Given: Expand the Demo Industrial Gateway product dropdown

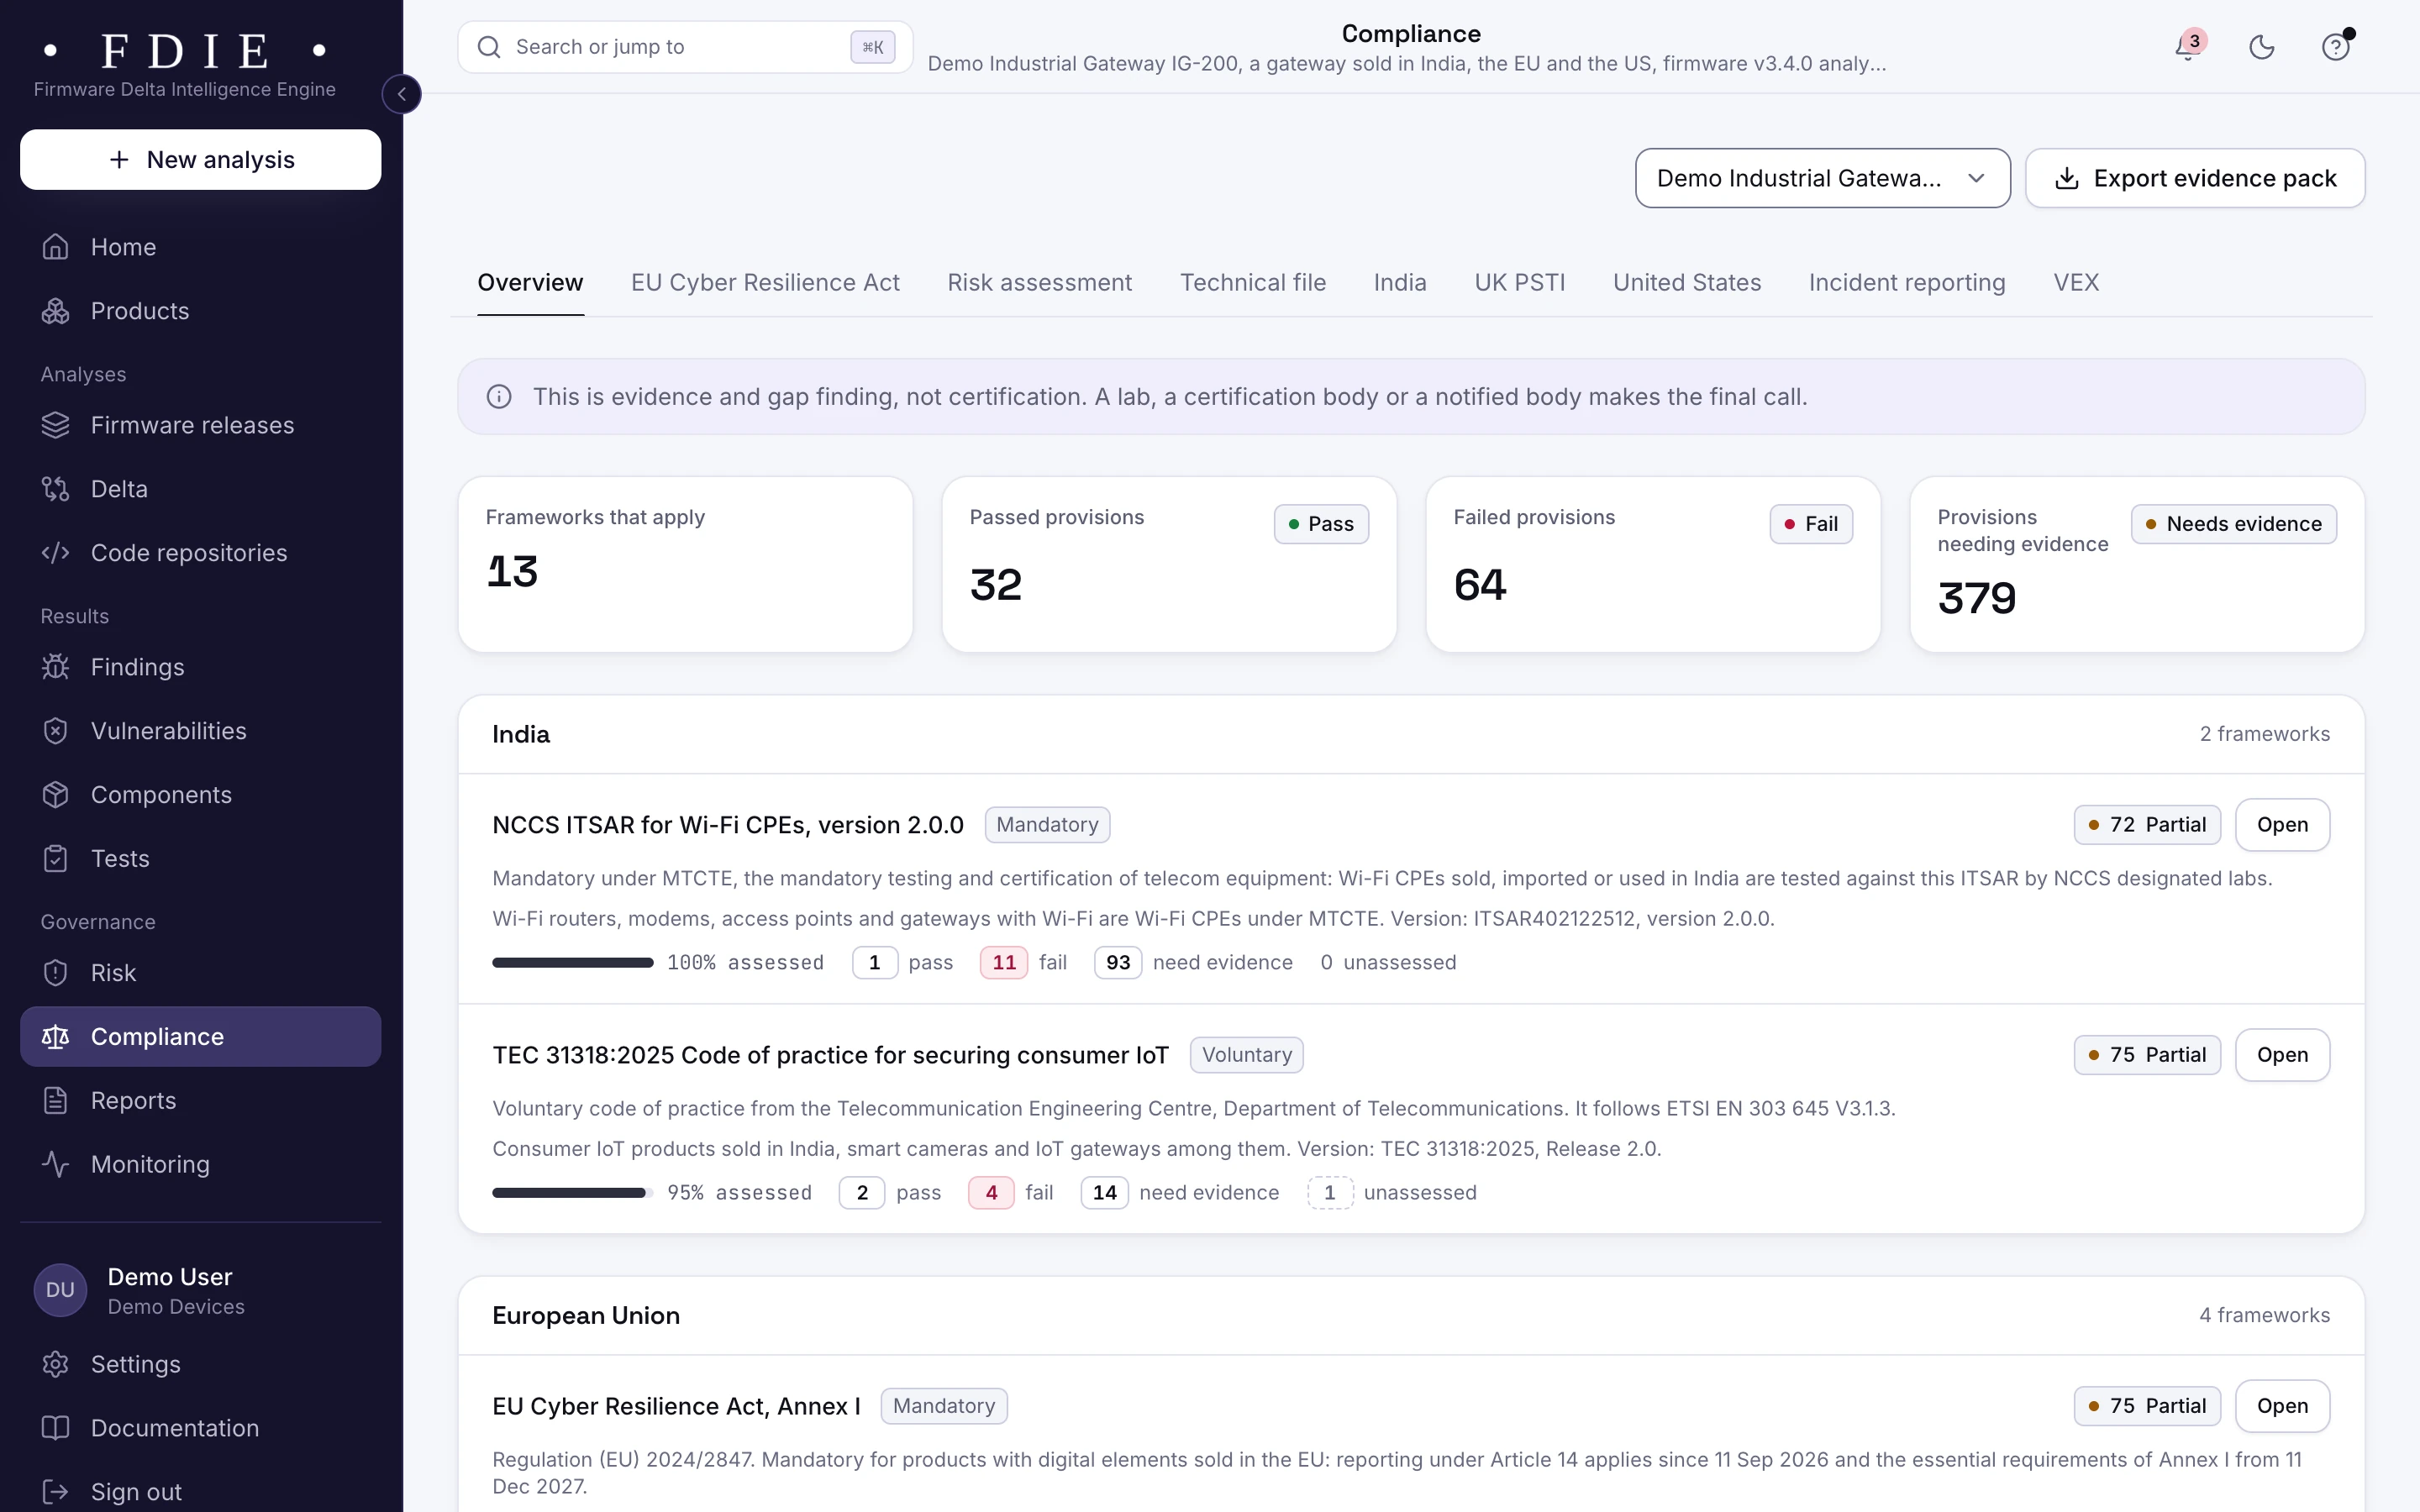Looking at the screenshot, I should (1822, 178).
